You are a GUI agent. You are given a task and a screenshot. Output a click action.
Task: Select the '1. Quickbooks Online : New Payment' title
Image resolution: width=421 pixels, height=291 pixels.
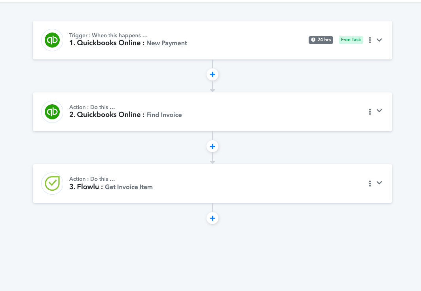[x=128, y=43]
